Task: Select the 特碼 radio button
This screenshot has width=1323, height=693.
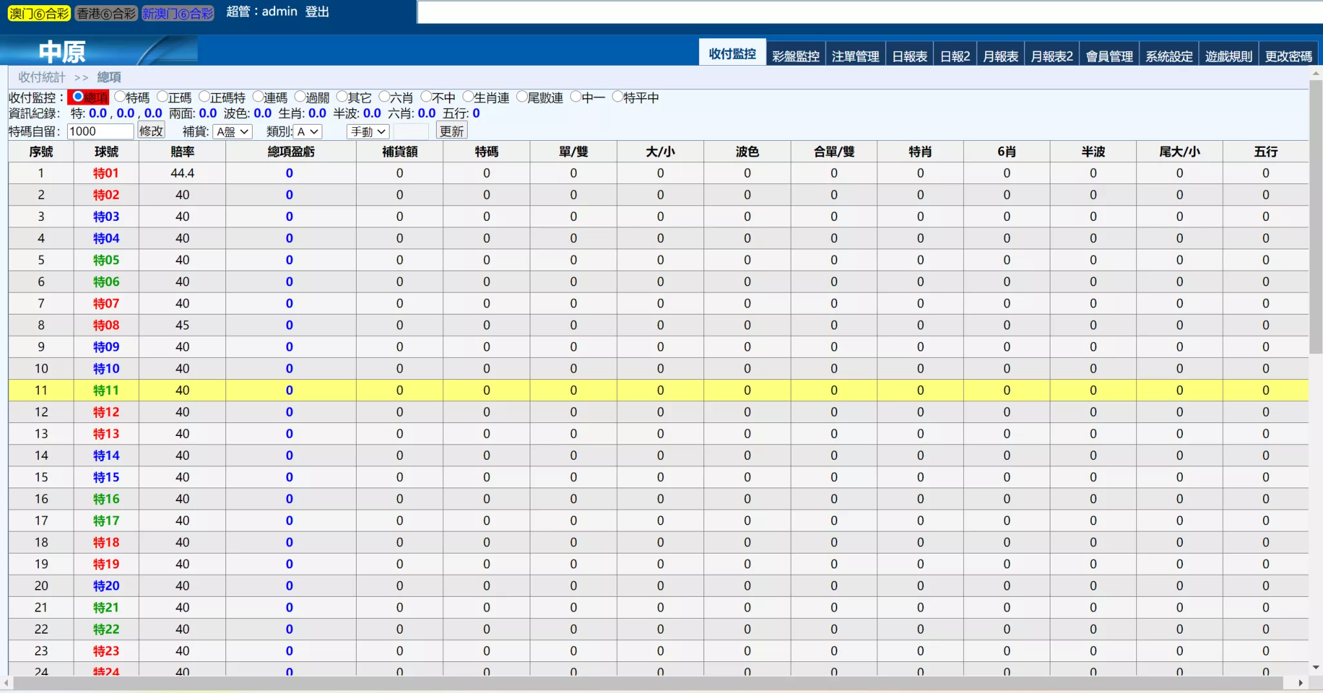Action: point(120,97)
